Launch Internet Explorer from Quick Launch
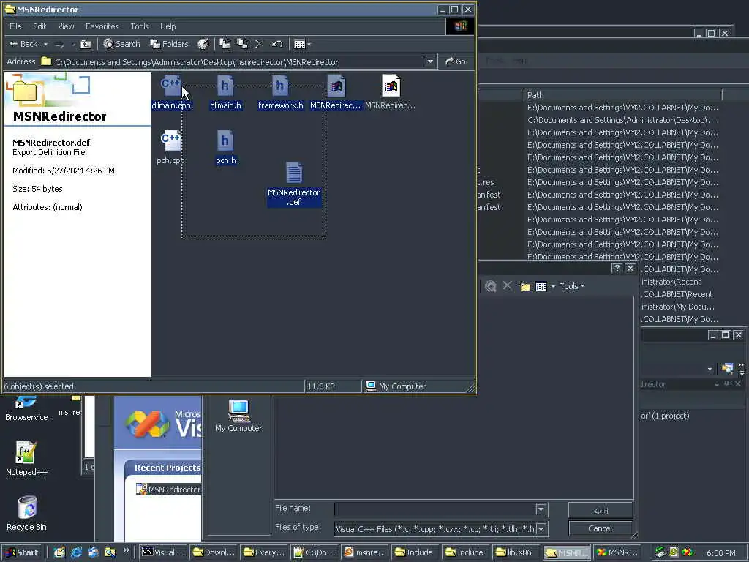Screen dimensions: 749x562 pyautogui.click(x=76, y=552)
